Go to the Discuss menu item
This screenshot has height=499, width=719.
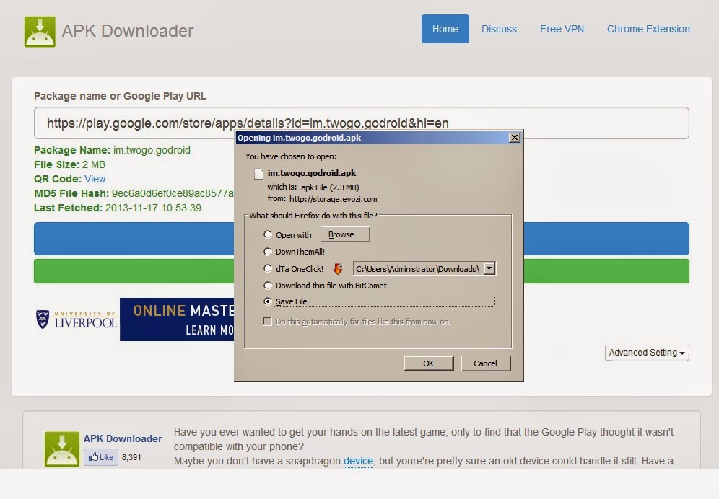pyautogui.click(x=499, y=29)
